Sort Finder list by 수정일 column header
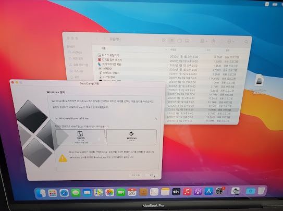The width and height of the screenshot is (283, 211). click(x=173, y=49)
